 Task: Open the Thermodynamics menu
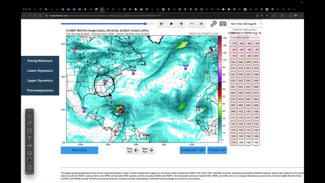pyautogui.click(x=40, y=90)
